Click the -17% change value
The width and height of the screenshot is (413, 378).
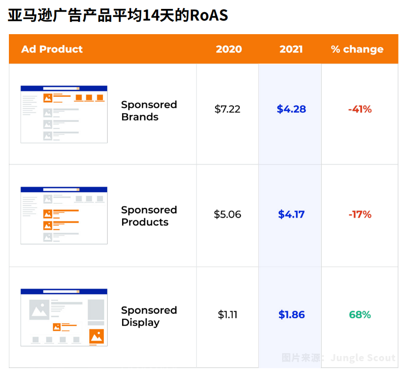pyautogui.click(x=360, y=214)
